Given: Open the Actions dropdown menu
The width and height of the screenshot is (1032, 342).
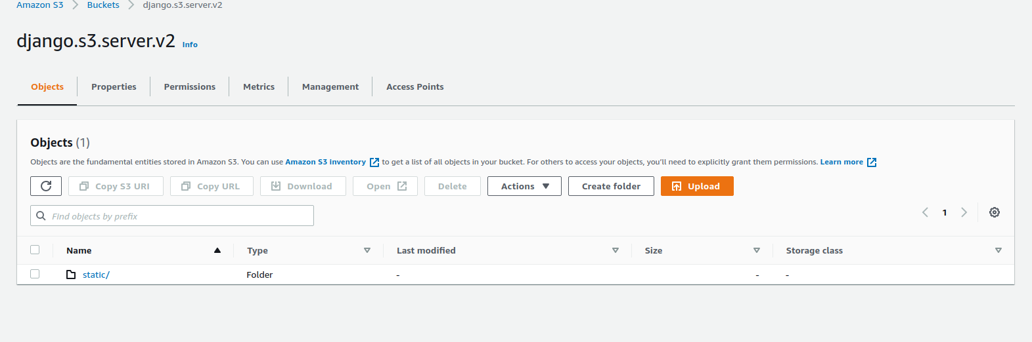Looking at the screenshot, I should 524,186.
